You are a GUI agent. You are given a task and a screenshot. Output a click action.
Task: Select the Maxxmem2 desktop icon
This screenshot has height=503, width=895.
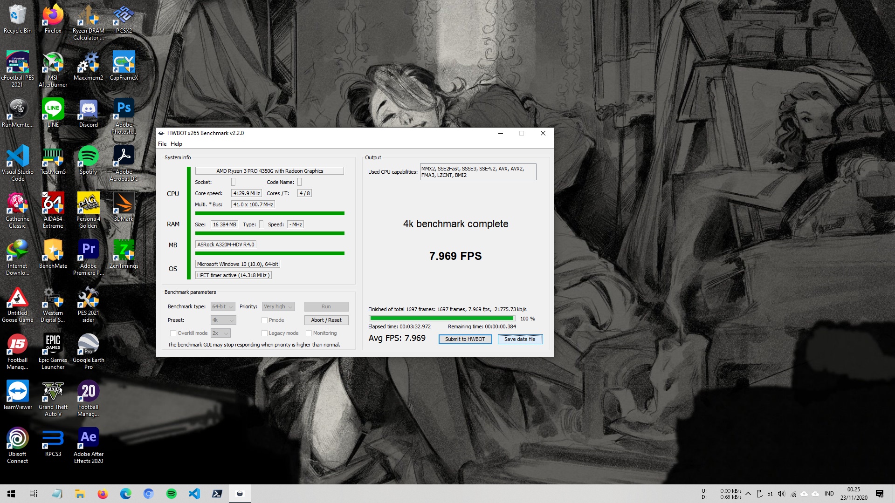coord(88,66)
